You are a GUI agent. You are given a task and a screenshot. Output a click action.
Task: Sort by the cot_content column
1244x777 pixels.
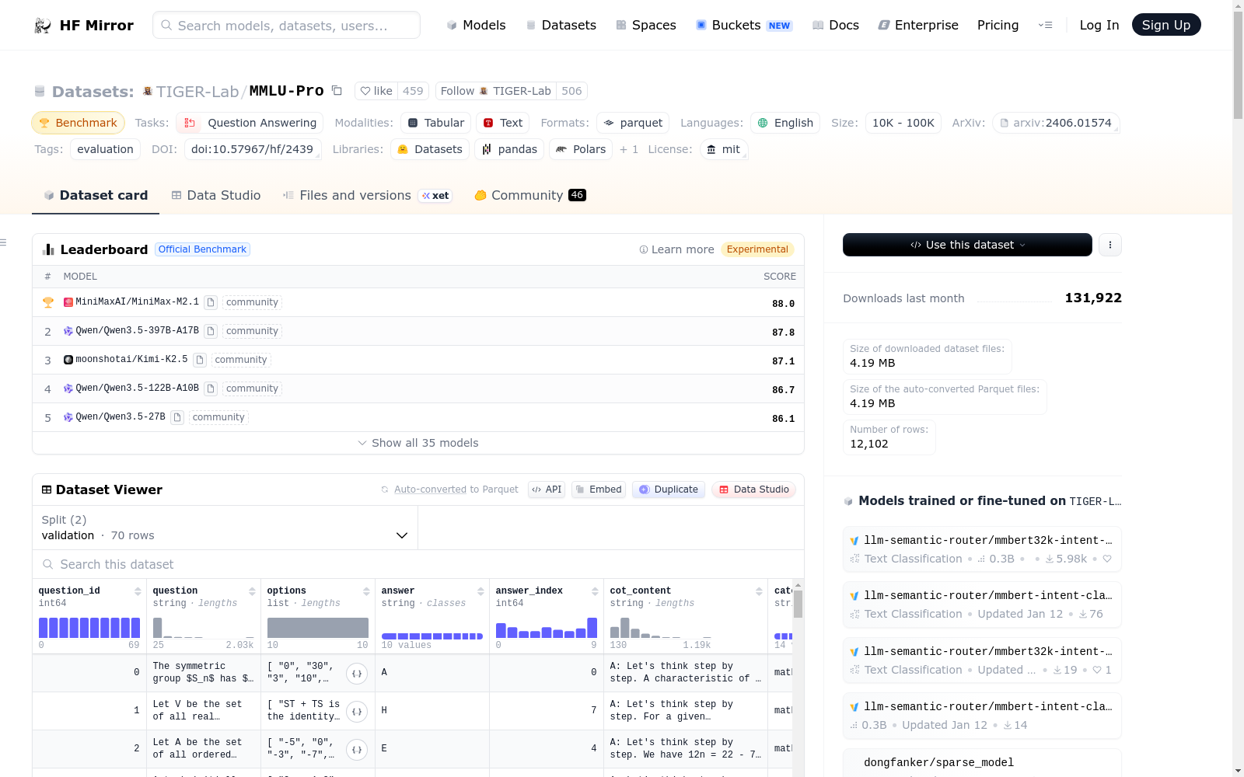(759, 591)
